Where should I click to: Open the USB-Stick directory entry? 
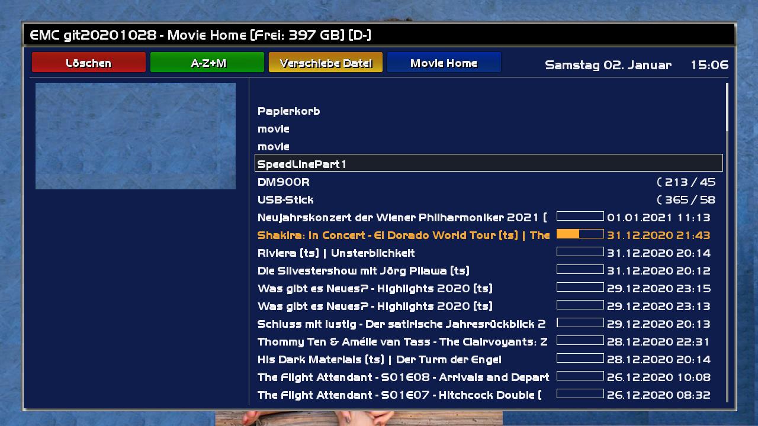pyautogui.click(x=285, y=200)
